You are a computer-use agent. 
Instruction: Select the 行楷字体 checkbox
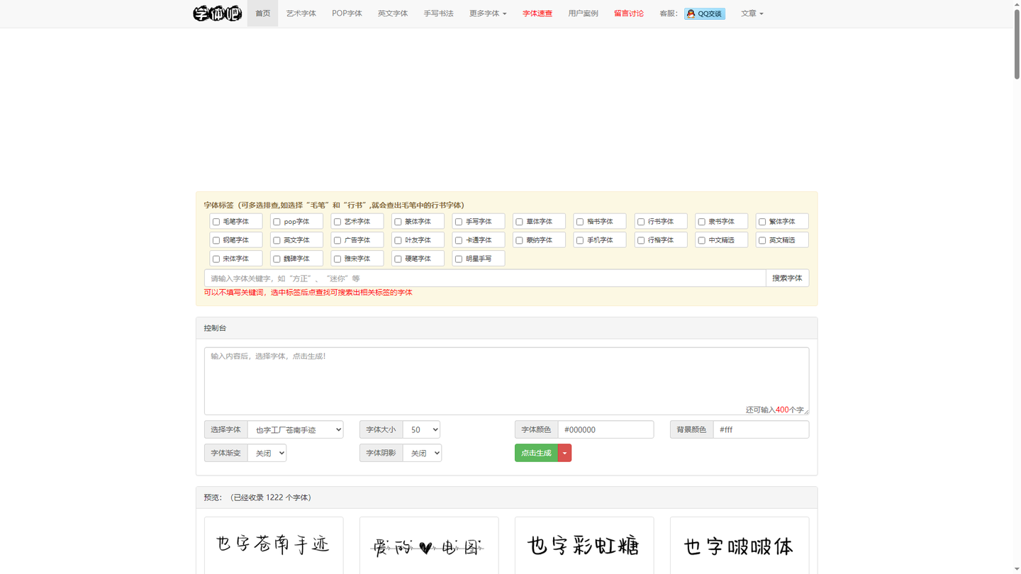click(x=641, y=240)
